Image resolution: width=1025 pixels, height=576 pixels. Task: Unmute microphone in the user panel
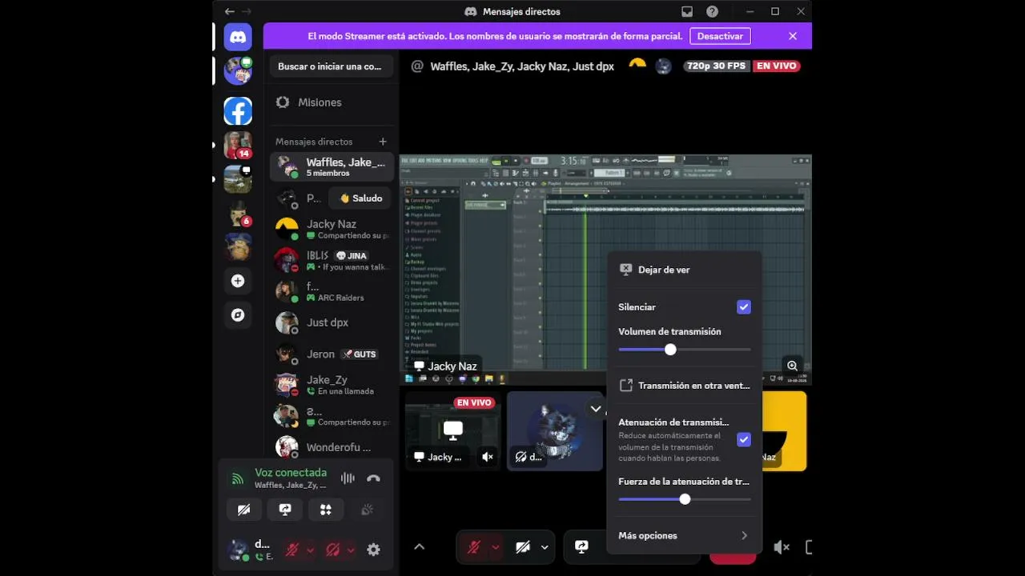292,550
